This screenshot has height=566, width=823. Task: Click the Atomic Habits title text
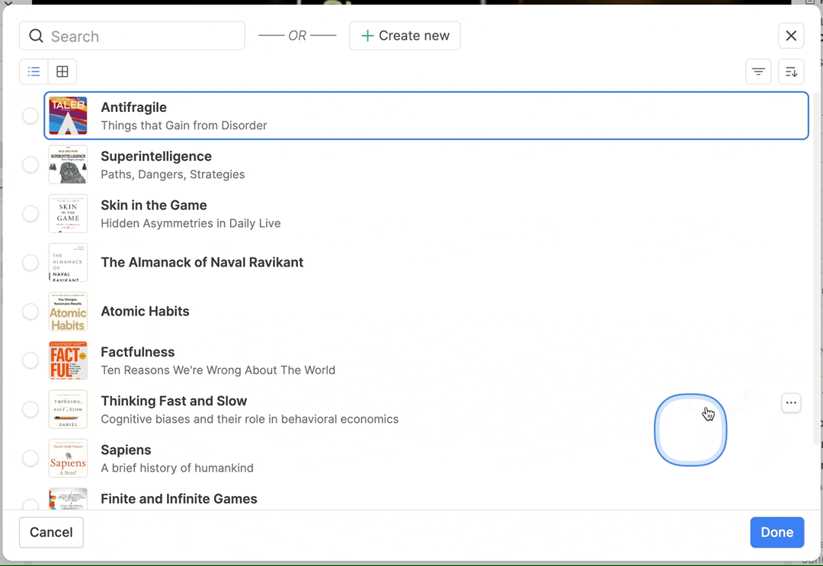point(145,311)
